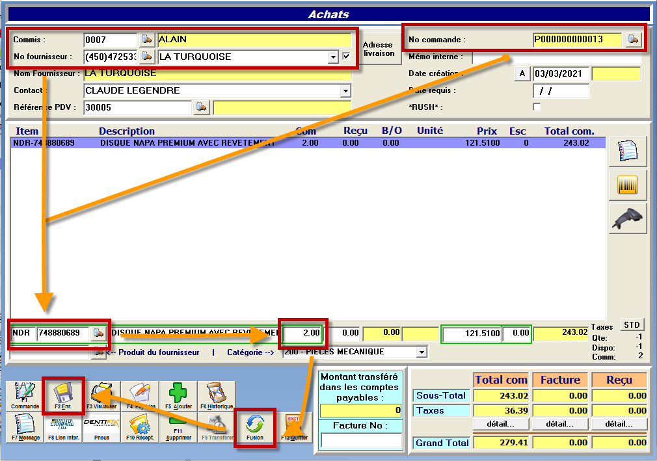The width and height of the screenshot is (657, 461).
Task: Open the Référence PDV lookup icon
Action: (x=202, y=107)
